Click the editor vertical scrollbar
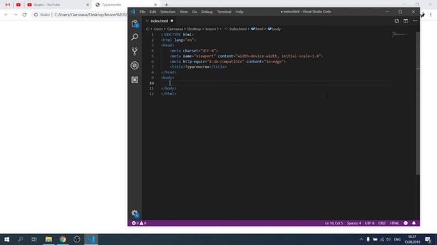 click(417, 103)
